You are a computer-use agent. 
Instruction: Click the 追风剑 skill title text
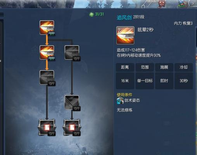pos(124,18)
